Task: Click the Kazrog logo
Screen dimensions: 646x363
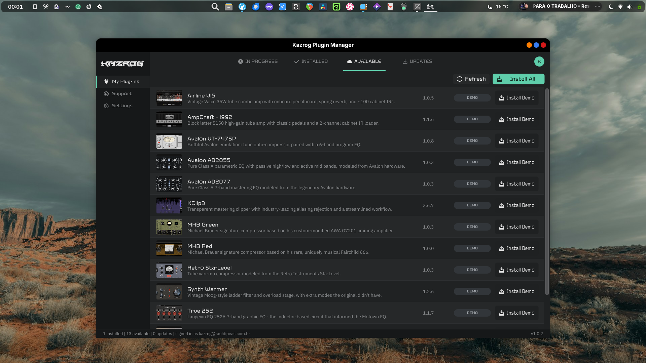Action: [122, 64]
